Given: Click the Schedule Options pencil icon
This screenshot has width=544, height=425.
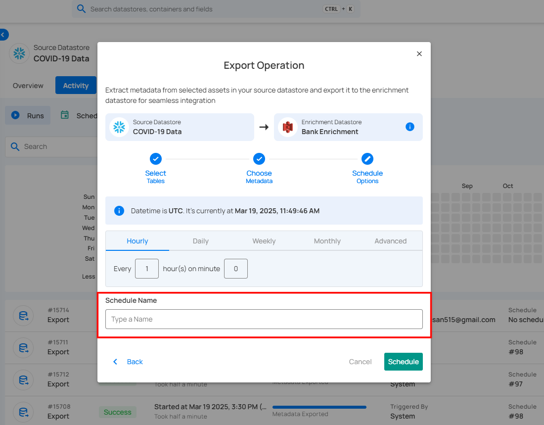Looking at the screenshot, I should coord(367,159).
